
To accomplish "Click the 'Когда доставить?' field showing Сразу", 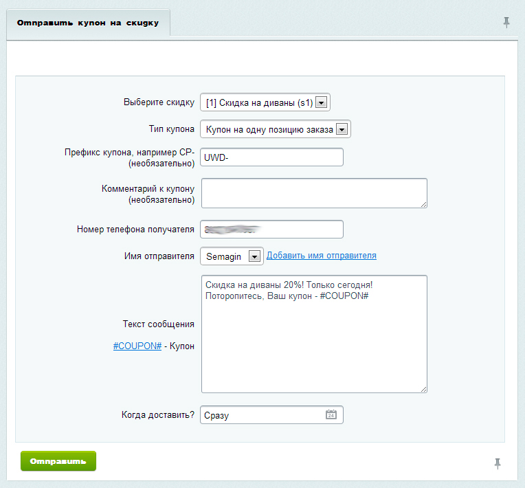I will click(261, 415).
